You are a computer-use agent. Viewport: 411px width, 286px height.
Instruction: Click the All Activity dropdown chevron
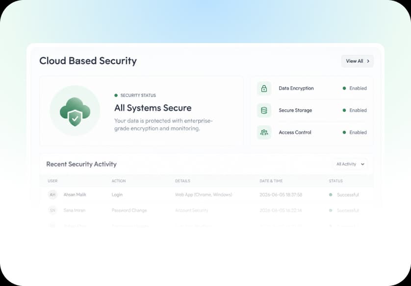[x=362, y=165]
